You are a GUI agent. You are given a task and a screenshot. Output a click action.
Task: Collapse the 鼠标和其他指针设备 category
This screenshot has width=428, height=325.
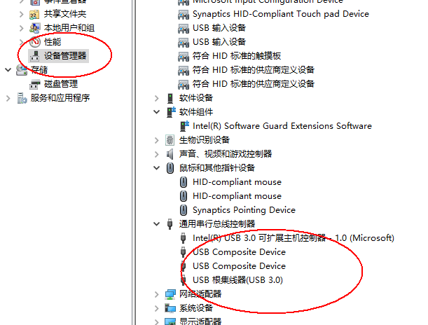(x=156, y=168)
